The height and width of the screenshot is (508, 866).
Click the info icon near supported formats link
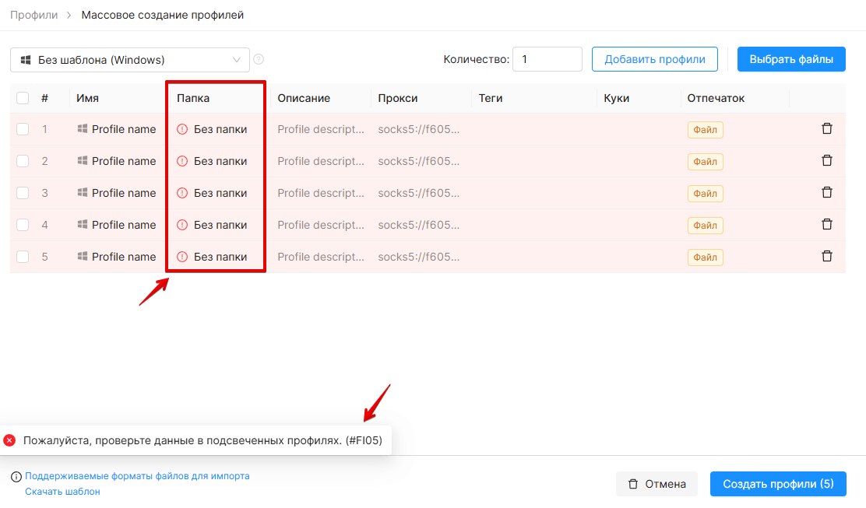click(x=16, y=477)
